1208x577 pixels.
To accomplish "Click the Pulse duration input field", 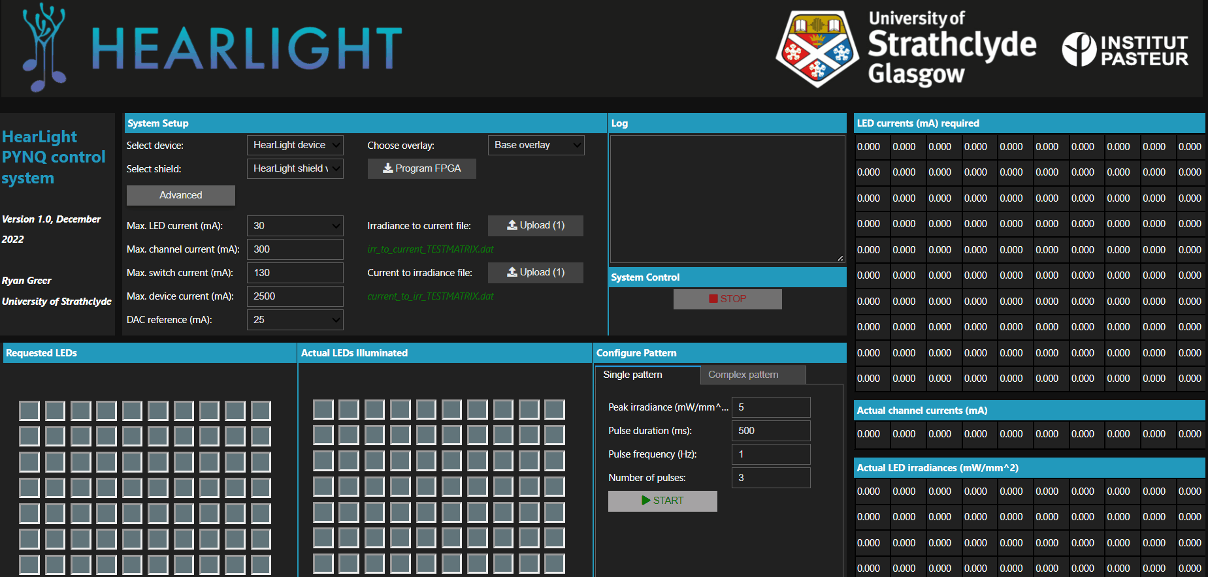I will pyautogui.click(x=771, y=431).
